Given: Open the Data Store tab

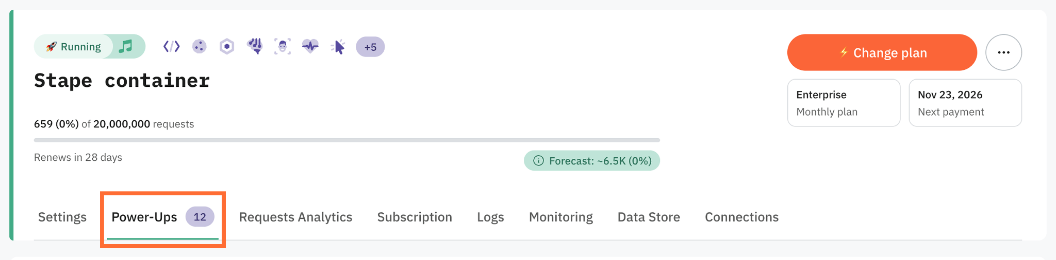Looking at the screenshot, I should click(649, 217).
